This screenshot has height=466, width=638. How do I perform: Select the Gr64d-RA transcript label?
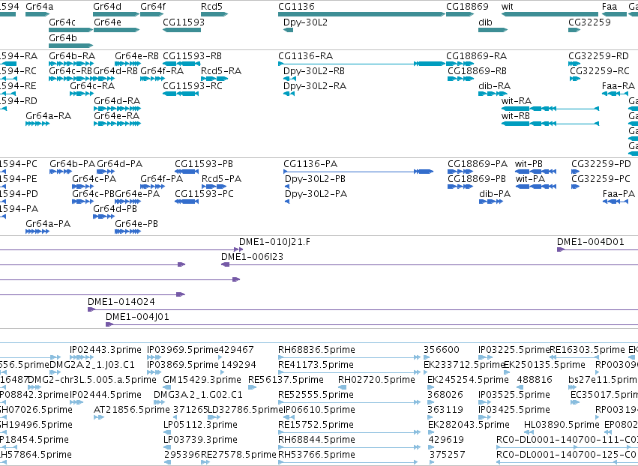coord(117,101)
